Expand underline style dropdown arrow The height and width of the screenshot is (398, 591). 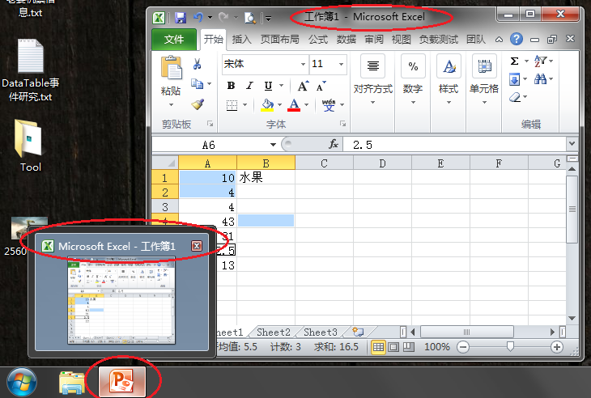pyautogui.click(x=281, y=86)
